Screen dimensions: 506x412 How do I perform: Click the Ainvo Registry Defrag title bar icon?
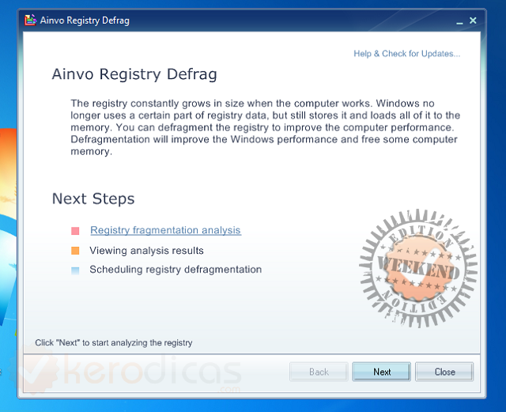point(30,20)
